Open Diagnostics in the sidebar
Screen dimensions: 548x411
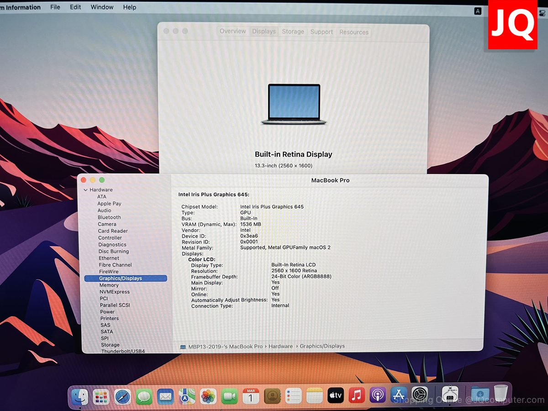pos(112,245)
